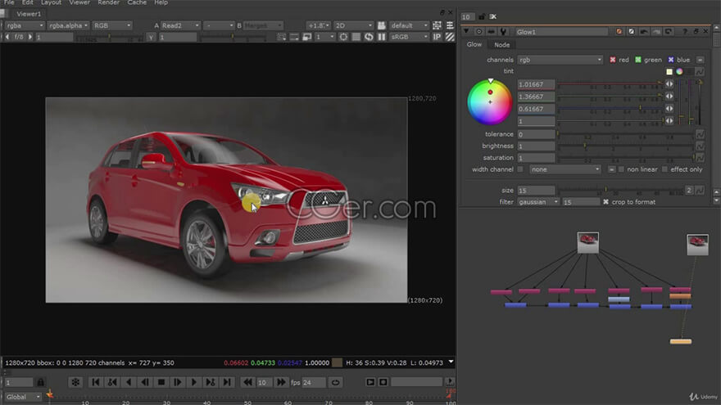Click the capture viewer icon
The width and height of the screenshot is (721, 405).
coord(383,382)
